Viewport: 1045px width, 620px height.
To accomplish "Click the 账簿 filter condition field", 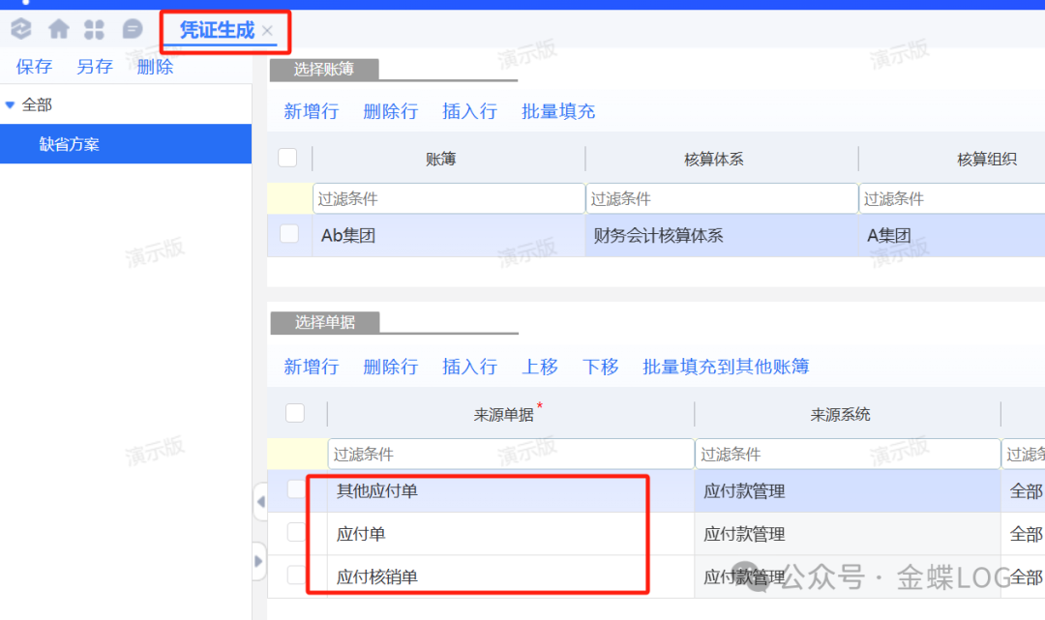I will coord(449,199).
